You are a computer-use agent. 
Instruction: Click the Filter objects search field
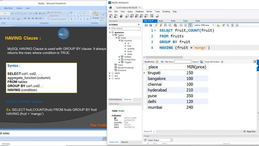coord(126,28)
